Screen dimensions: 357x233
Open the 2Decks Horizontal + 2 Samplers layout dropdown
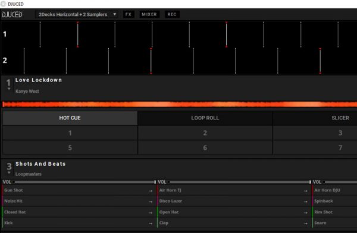pyautogui.click(x=77, y=14)
